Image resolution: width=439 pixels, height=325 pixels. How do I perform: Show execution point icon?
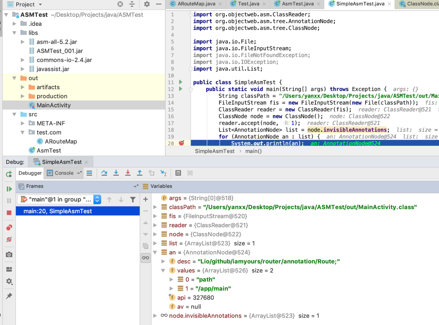[89, 173]
